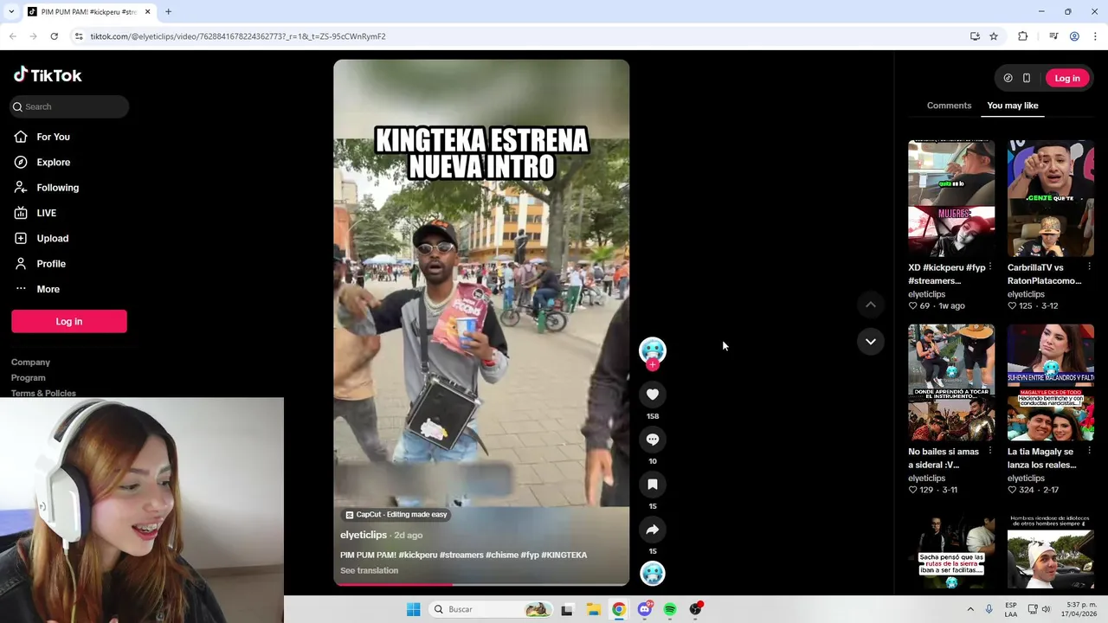1108x623 pixels.
Task: Open options for CarbrillaTV vs RatonPlatacomo video
Action: (x=1089, y=267)
